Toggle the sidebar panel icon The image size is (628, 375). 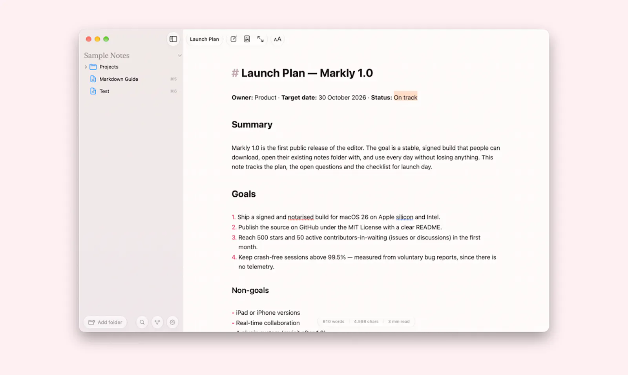(173, 39)
